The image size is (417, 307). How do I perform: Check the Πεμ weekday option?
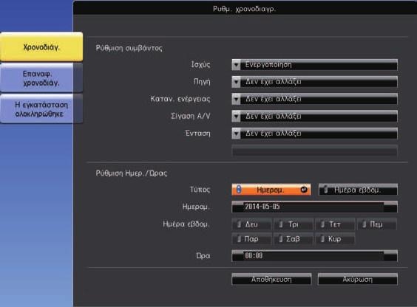(x=376, y=224)
